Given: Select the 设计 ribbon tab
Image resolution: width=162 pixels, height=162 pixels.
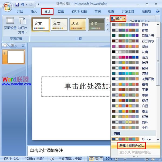Looking at the screenshot, I should pyautogui.click(x=47, y=11).
